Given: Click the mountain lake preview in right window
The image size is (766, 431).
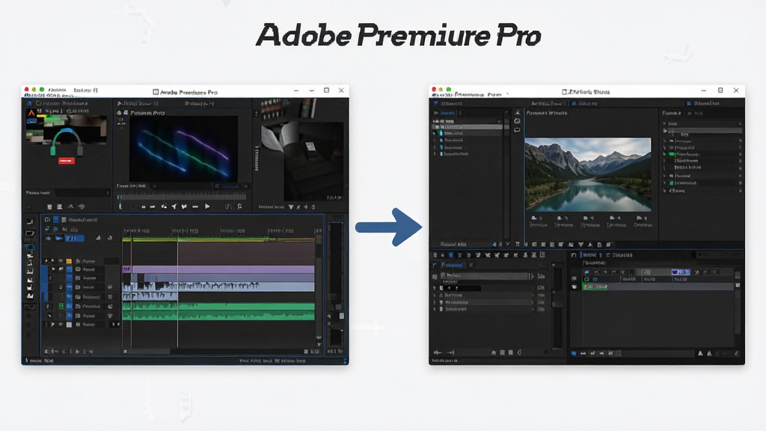Looking at the screenshot, I should [588, 174].
